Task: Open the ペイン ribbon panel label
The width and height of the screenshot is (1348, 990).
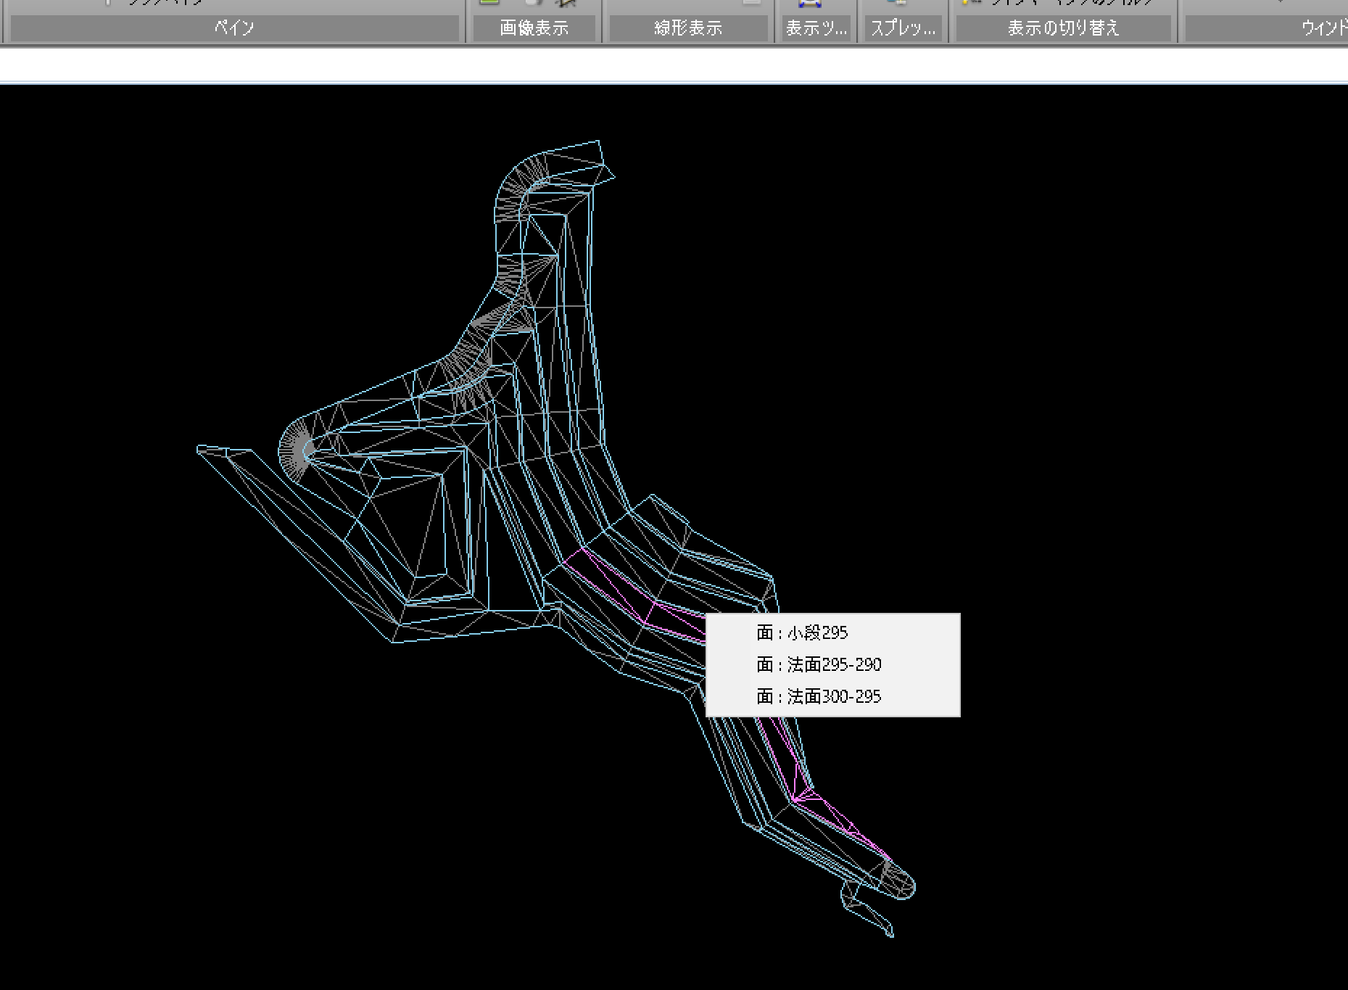Action: click(x=234, y=28)
